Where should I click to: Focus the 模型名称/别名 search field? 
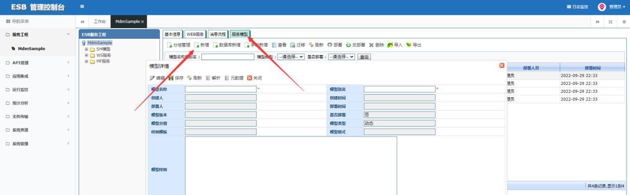(x=228, y=57)
